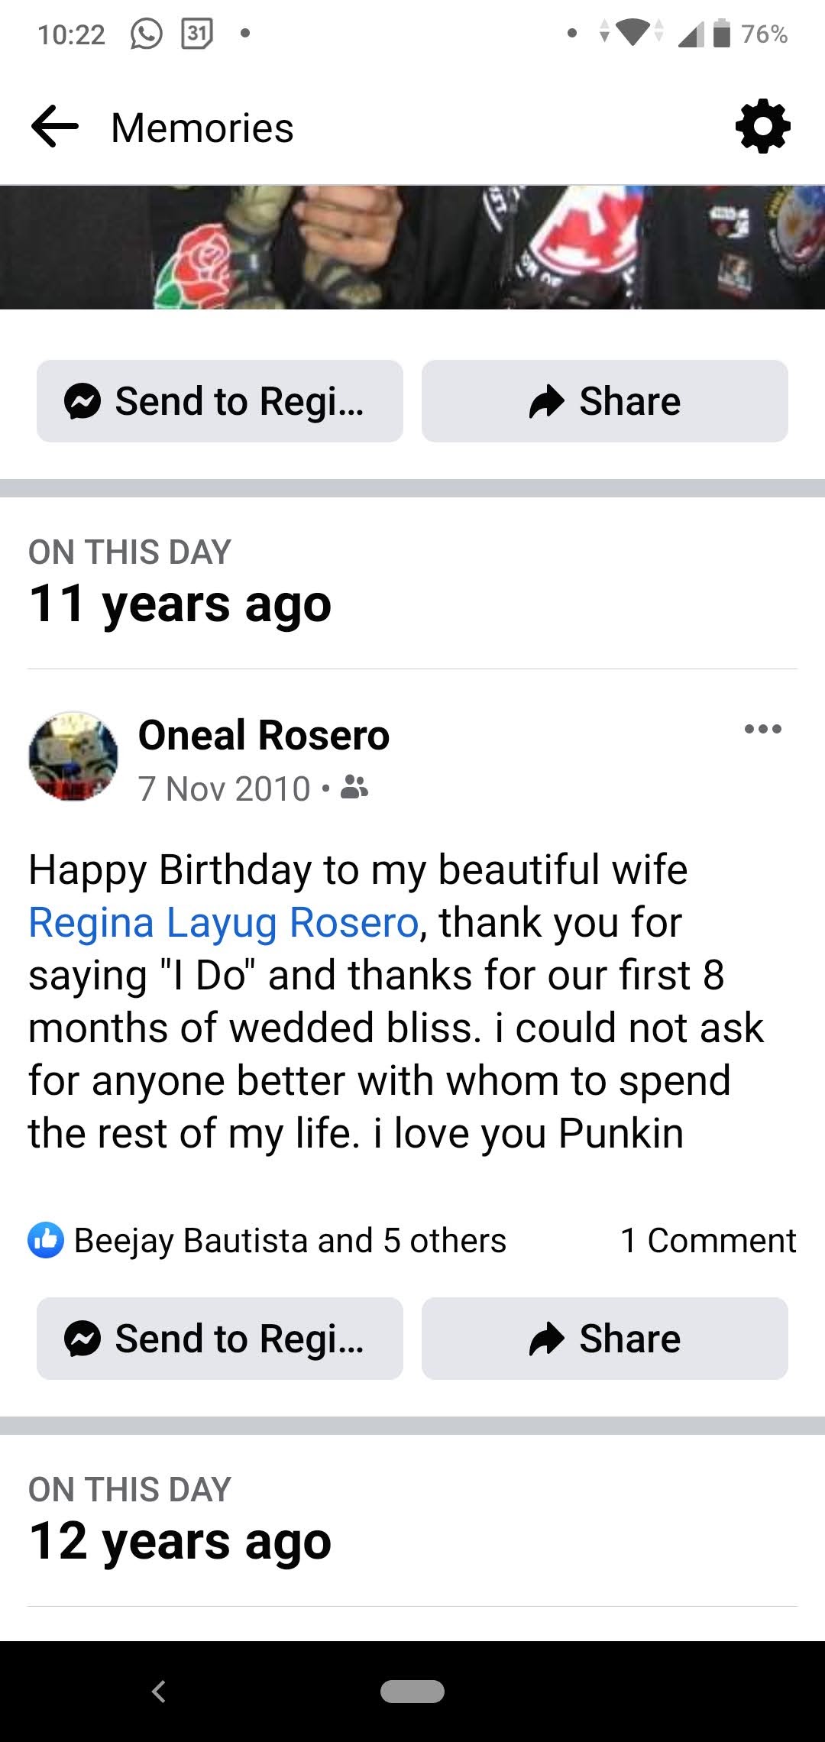Tap the Android back navigation chevron
The image size is (825, 1742).
click(159, 1692)
